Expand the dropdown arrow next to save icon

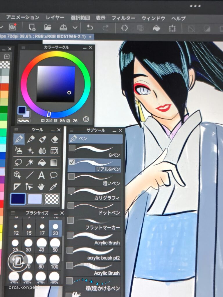[75, 28]
